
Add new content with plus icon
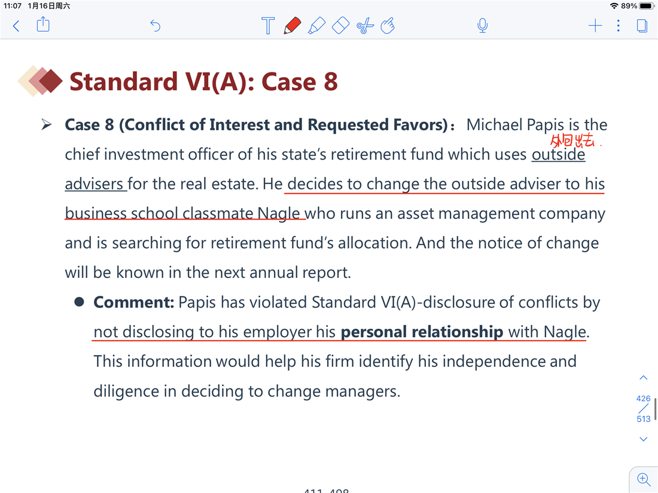coord(595,26)
